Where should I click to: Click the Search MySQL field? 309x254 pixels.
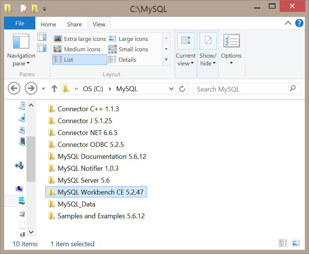[x=246, y=89]
